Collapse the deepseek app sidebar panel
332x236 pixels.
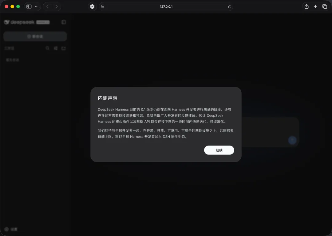point(64,22)
